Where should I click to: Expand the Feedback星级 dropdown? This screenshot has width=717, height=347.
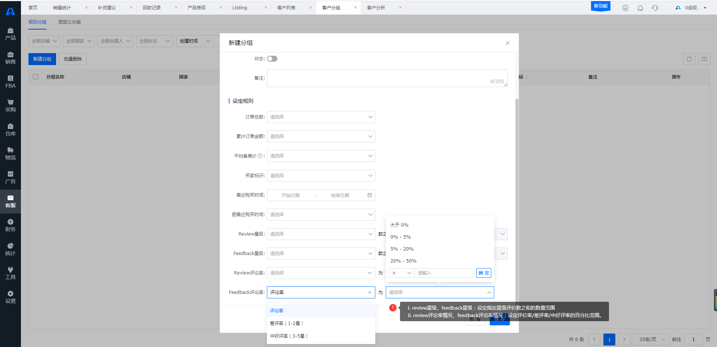point(321,254)
